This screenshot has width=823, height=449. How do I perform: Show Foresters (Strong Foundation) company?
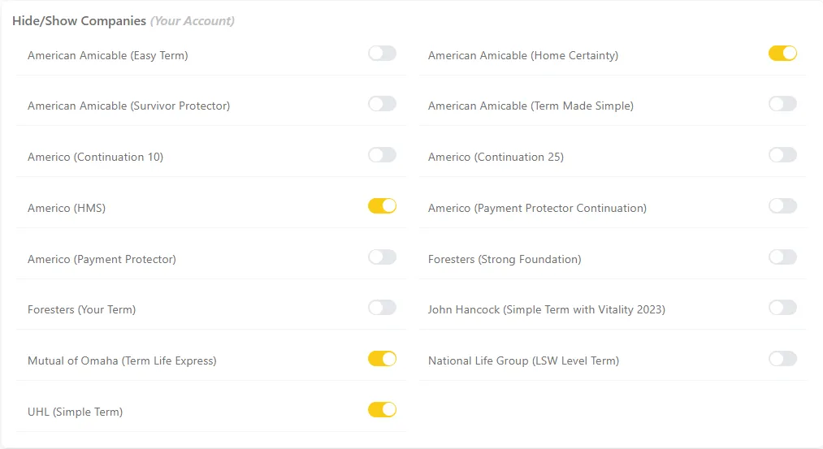pos(782,257)
